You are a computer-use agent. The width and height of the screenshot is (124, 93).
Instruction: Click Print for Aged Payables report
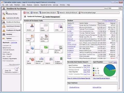(89, 65)
